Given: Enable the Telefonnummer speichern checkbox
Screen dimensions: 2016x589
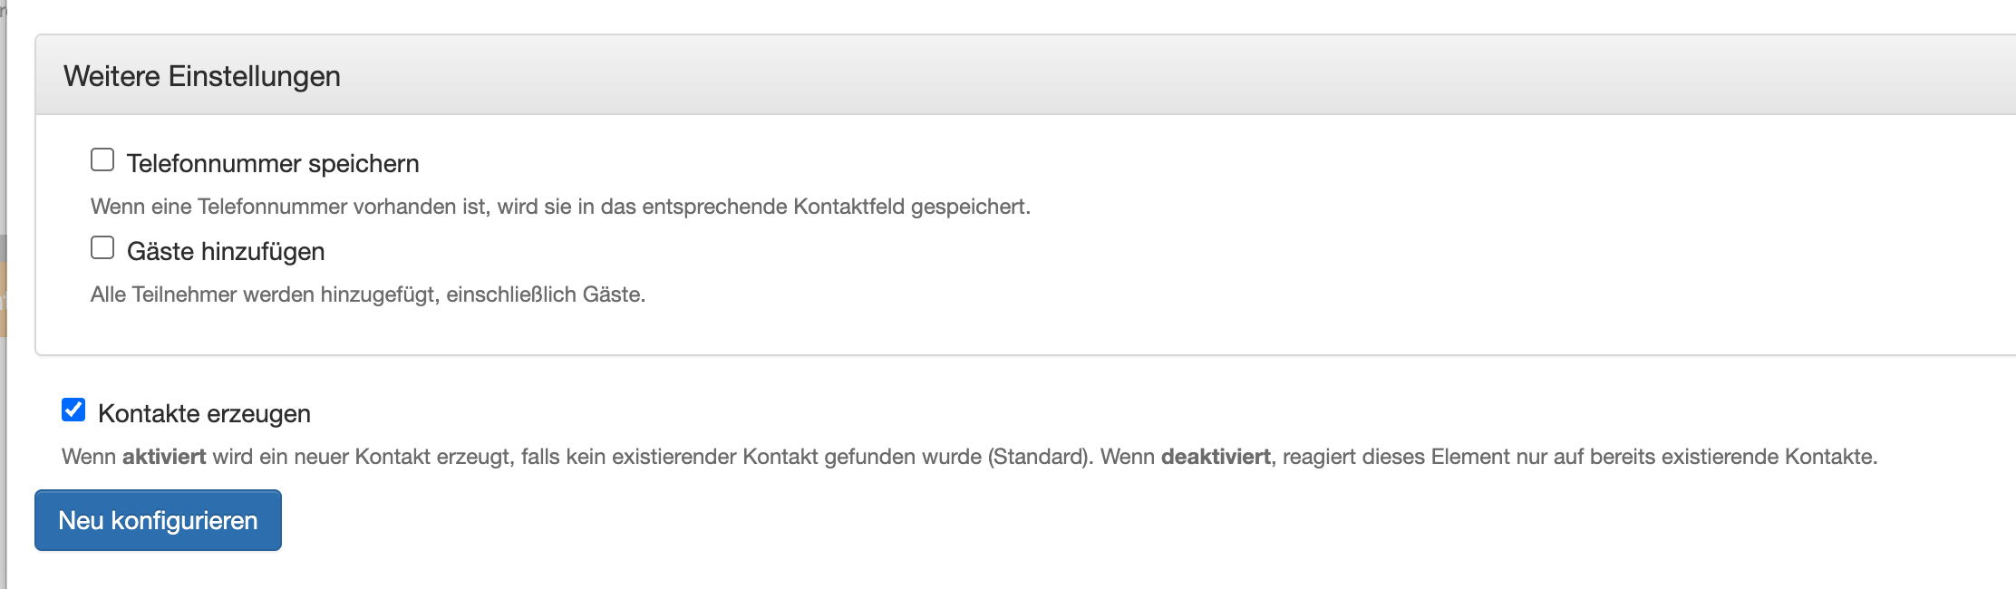Looking at the screenshot, I should [x=102, y=160].
